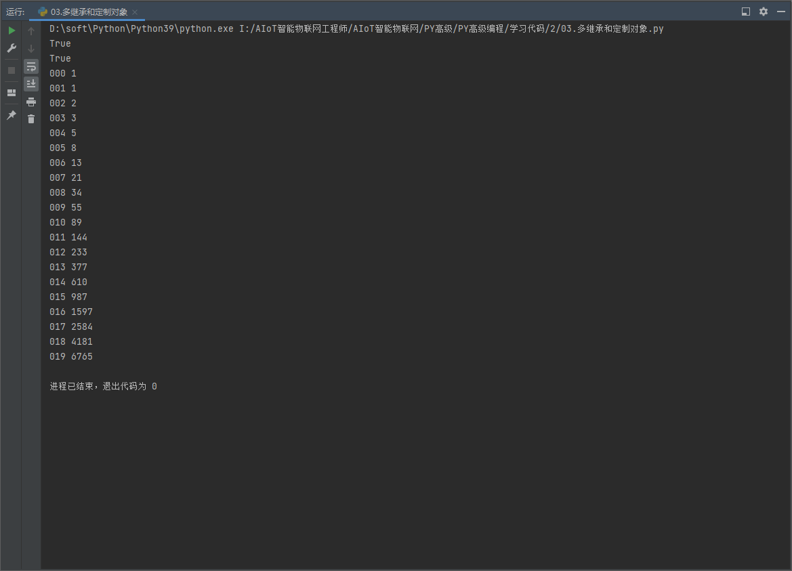Go down the stack trace arrow

coord(31,49)
